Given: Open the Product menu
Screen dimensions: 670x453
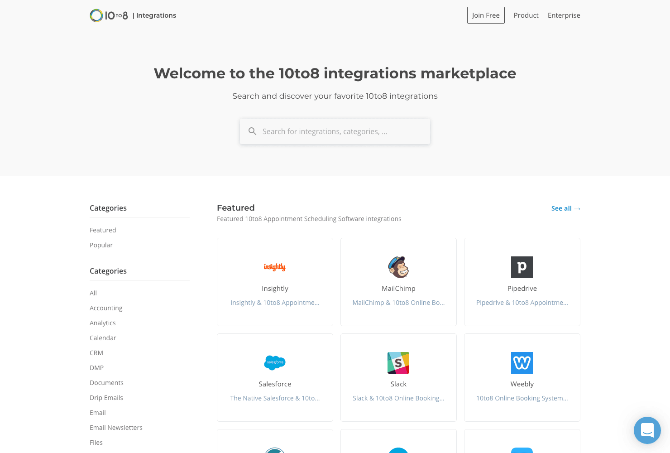Looking at the screenshot, I should 526,15.
